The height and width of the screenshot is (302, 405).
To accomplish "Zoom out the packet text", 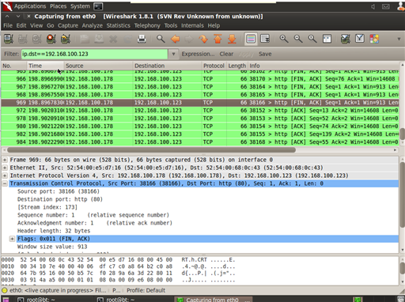I will click(x=298, y=39).
